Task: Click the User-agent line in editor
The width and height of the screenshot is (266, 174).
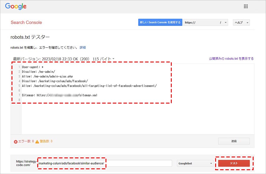Action: tap(33, 67)
